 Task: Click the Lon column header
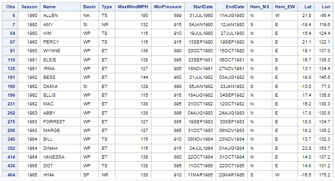coord(324,7)
